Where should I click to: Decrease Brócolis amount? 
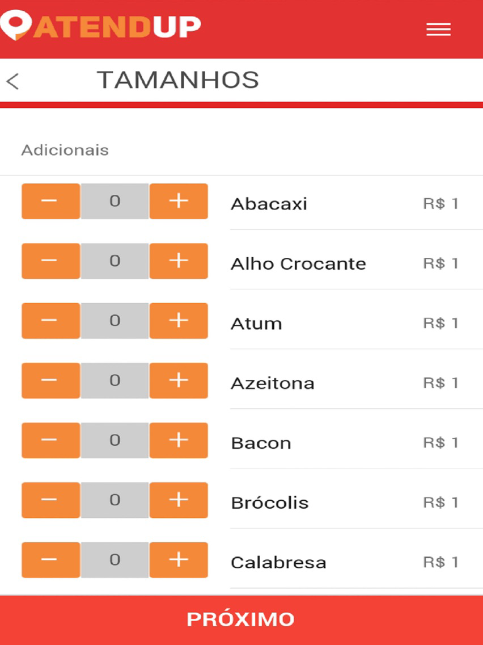point(51,500)
